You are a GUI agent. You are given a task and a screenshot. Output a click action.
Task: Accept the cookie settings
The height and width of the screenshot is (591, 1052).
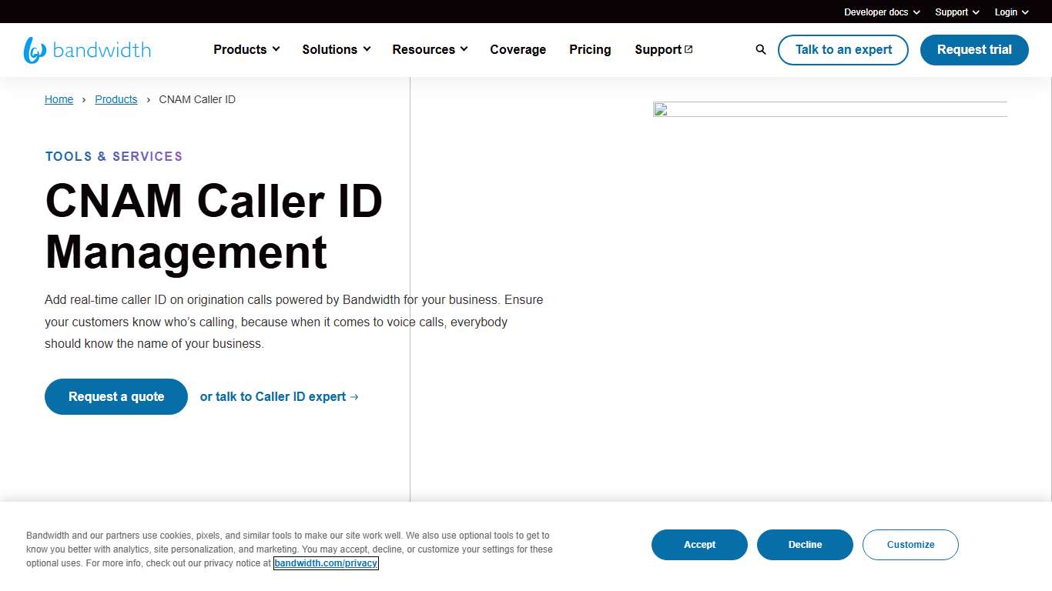[699, 544]
